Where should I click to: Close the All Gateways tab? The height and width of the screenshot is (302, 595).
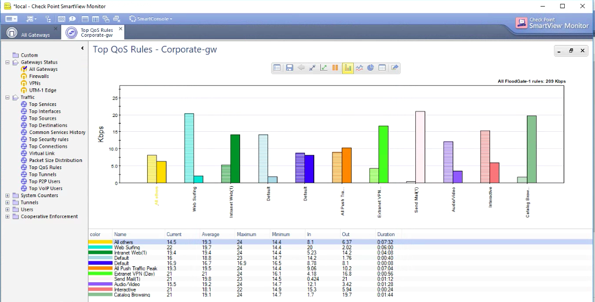click(x=56, y=29)
